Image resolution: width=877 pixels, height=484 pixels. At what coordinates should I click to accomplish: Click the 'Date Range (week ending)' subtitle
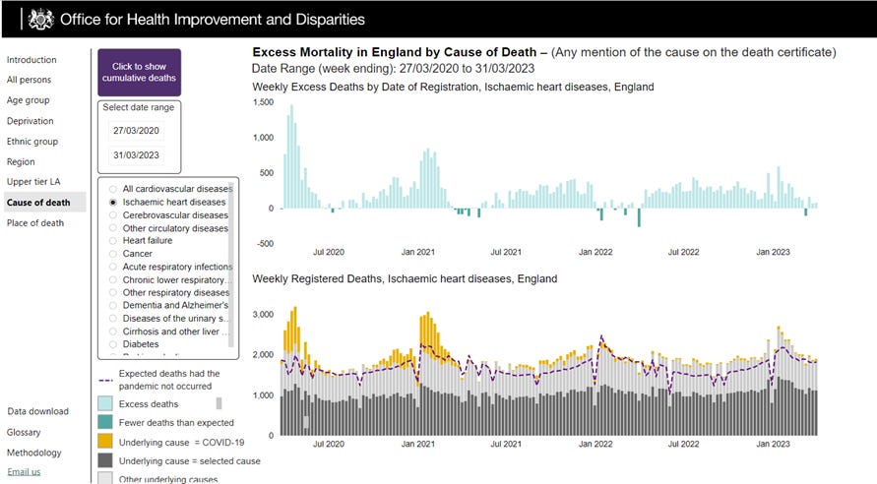click(x=393, y=69)
